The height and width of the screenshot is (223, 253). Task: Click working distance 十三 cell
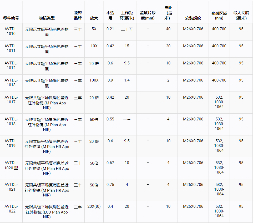(127, 119)
